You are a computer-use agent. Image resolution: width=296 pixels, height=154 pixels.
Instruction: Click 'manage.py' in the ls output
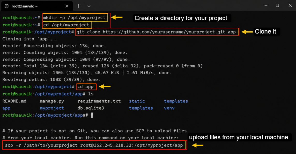(x=52, y=101)
